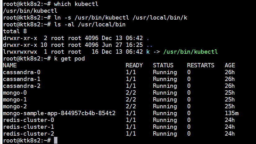The width and height of the screenshot is (256, 144).
Task: Click the green '/usr/bin/kubectl' symlink target
Action: (191, 52)
